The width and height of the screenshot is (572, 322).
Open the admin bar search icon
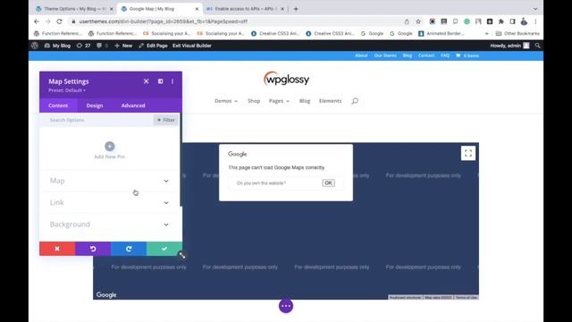pos(537,46)
